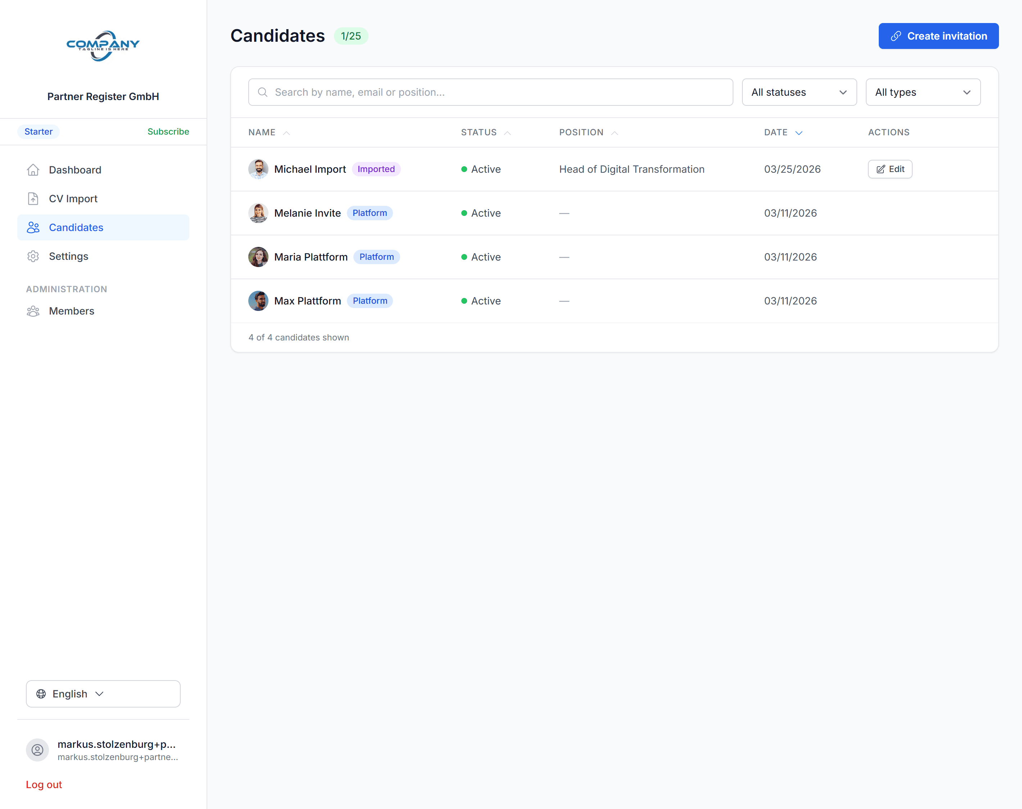Click the search by name input field
Viewport: 1022px width, 809px height.
[x=490, y=92]
